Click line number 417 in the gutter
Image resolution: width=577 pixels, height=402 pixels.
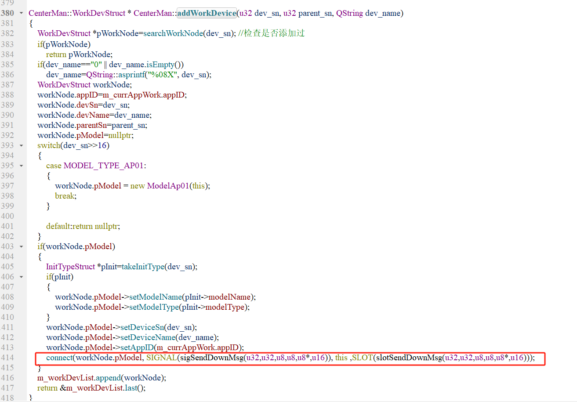coord(7,388)
